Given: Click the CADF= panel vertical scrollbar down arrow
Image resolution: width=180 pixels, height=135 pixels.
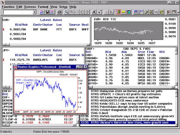Looking at the screenshot, I should click(176, 84).
